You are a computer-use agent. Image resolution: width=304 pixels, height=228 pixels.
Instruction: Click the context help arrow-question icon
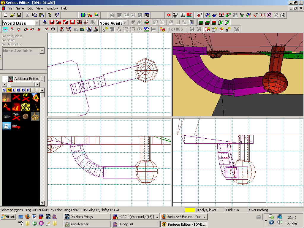coord(57,15)
